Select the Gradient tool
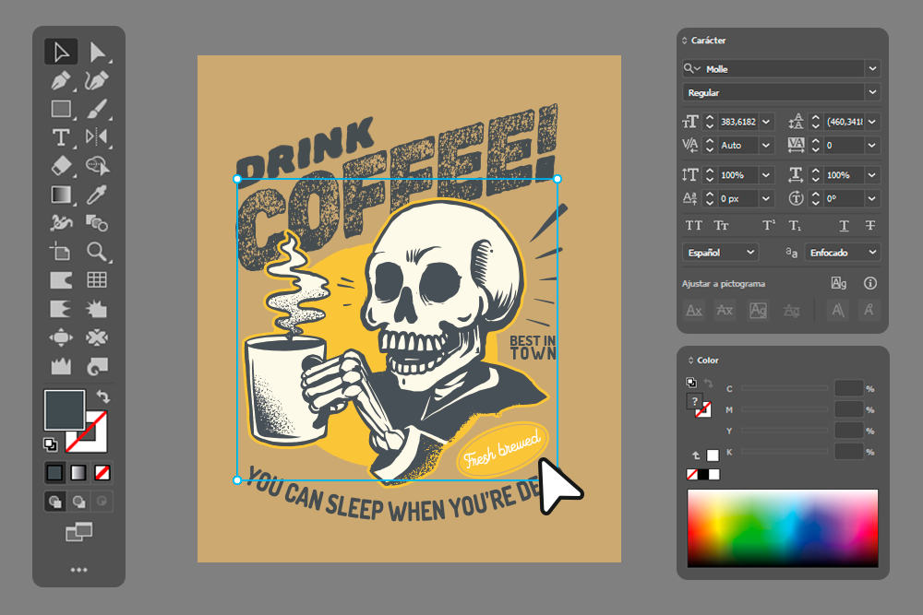 [61, 195]
